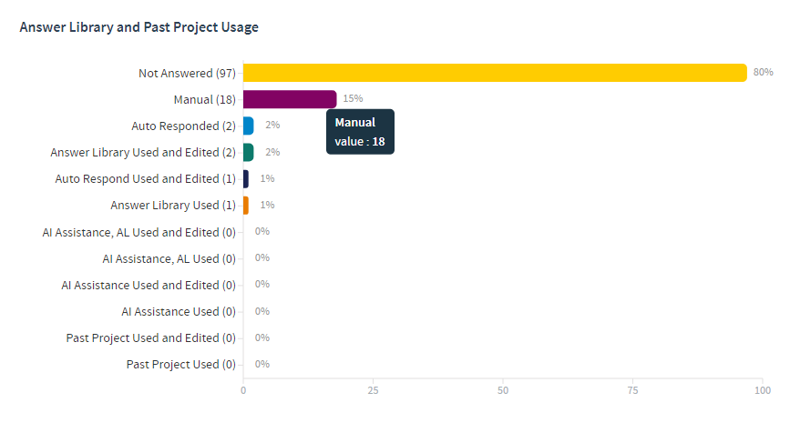Click the Answer Library Used (1) label

[x=173, y=205]
